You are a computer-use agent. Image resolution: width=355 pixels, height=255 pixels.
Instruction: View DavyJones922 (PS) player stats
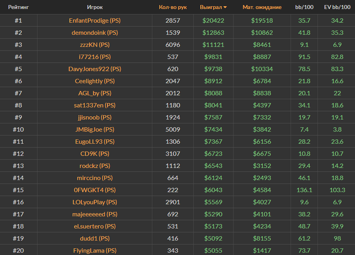coord(95,69)
